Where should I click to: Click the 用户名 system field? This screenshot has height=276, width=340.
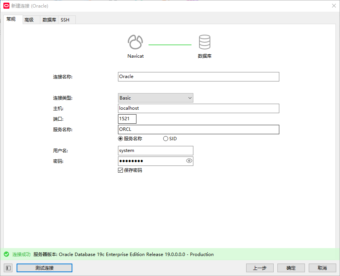tap(155, 150)
